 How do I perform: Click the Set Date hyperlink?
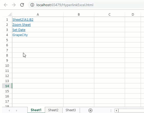click(x=19, y=30)
